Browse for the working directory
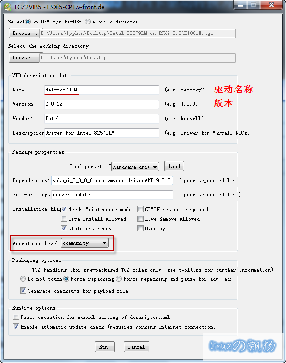The height and width of the screenshot is (363, 286). (24, 57)
